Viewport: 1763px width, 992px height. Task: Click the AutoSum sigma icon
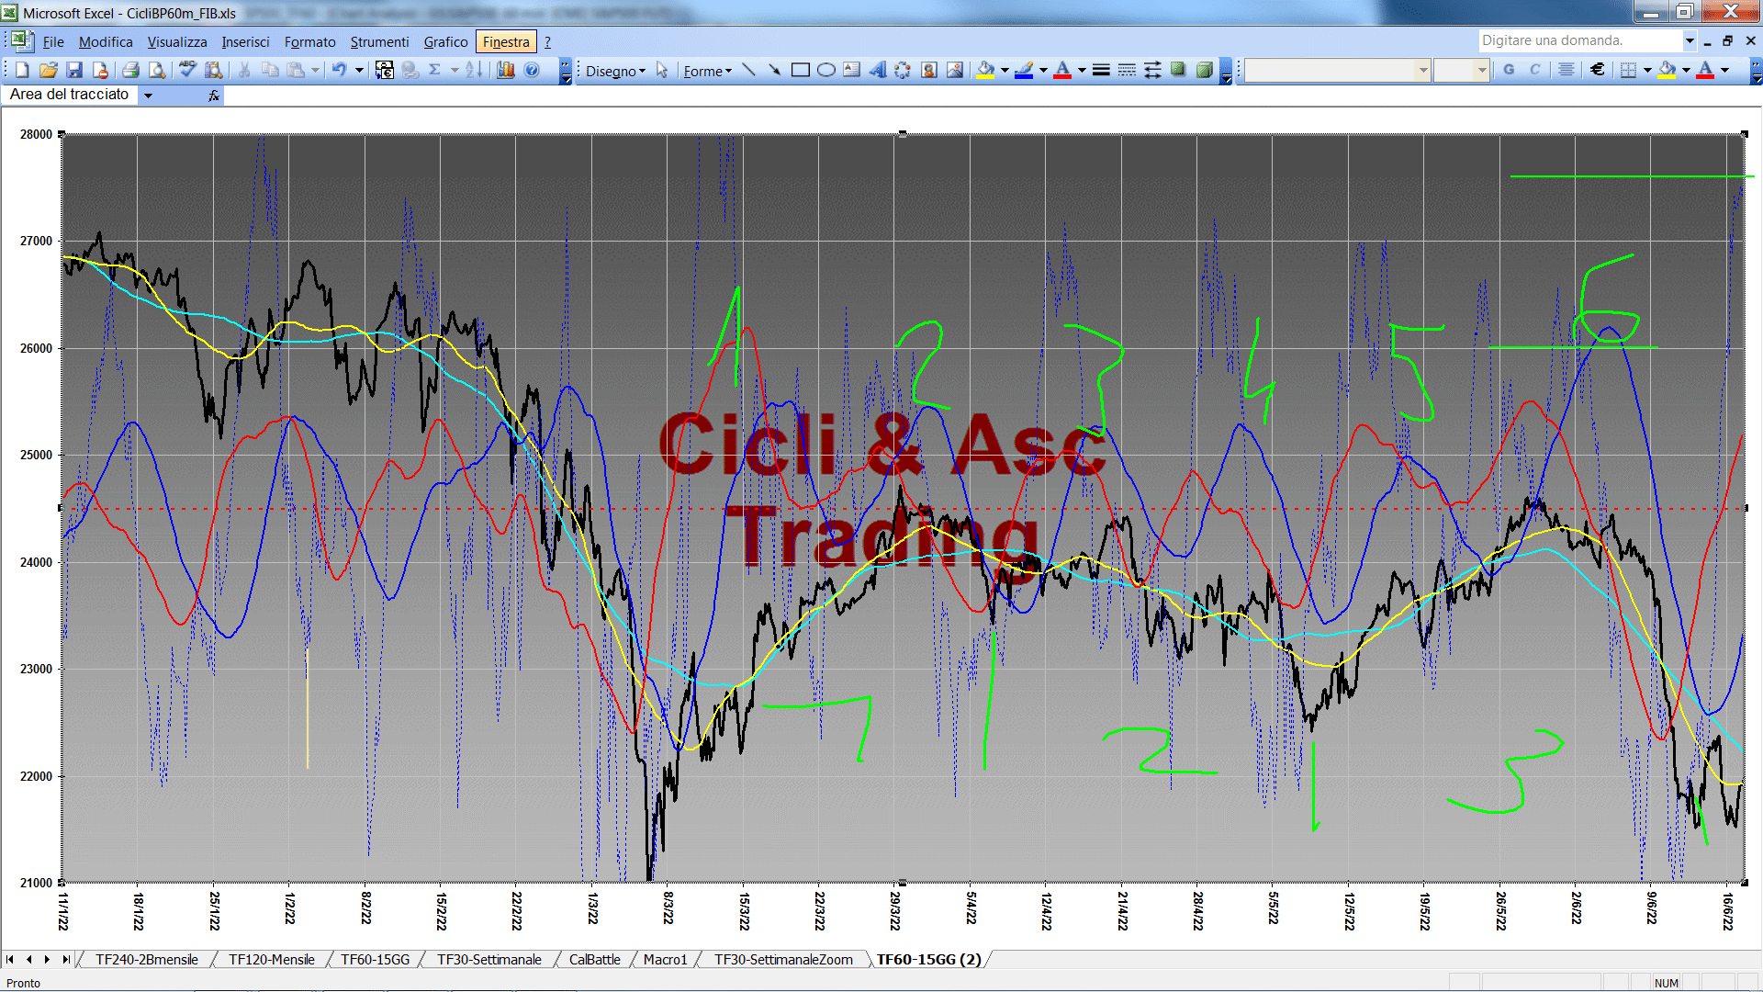point(435,70)
